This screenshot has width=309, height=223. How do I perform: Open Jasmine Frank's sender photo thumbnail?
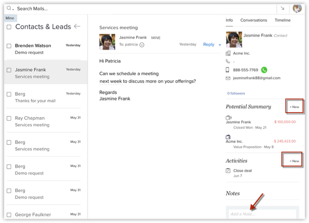click(107, 41)
